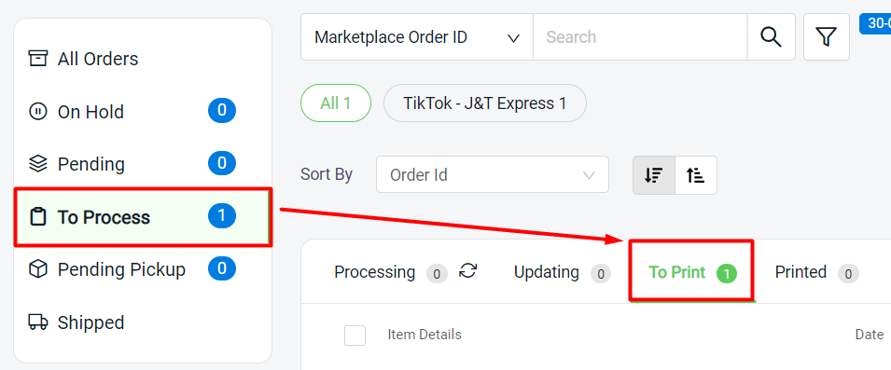Image resolution: width=891 pixels, height=370 pixels.
Task: Switch to the To Print tab
Action: tap(692, 272)
